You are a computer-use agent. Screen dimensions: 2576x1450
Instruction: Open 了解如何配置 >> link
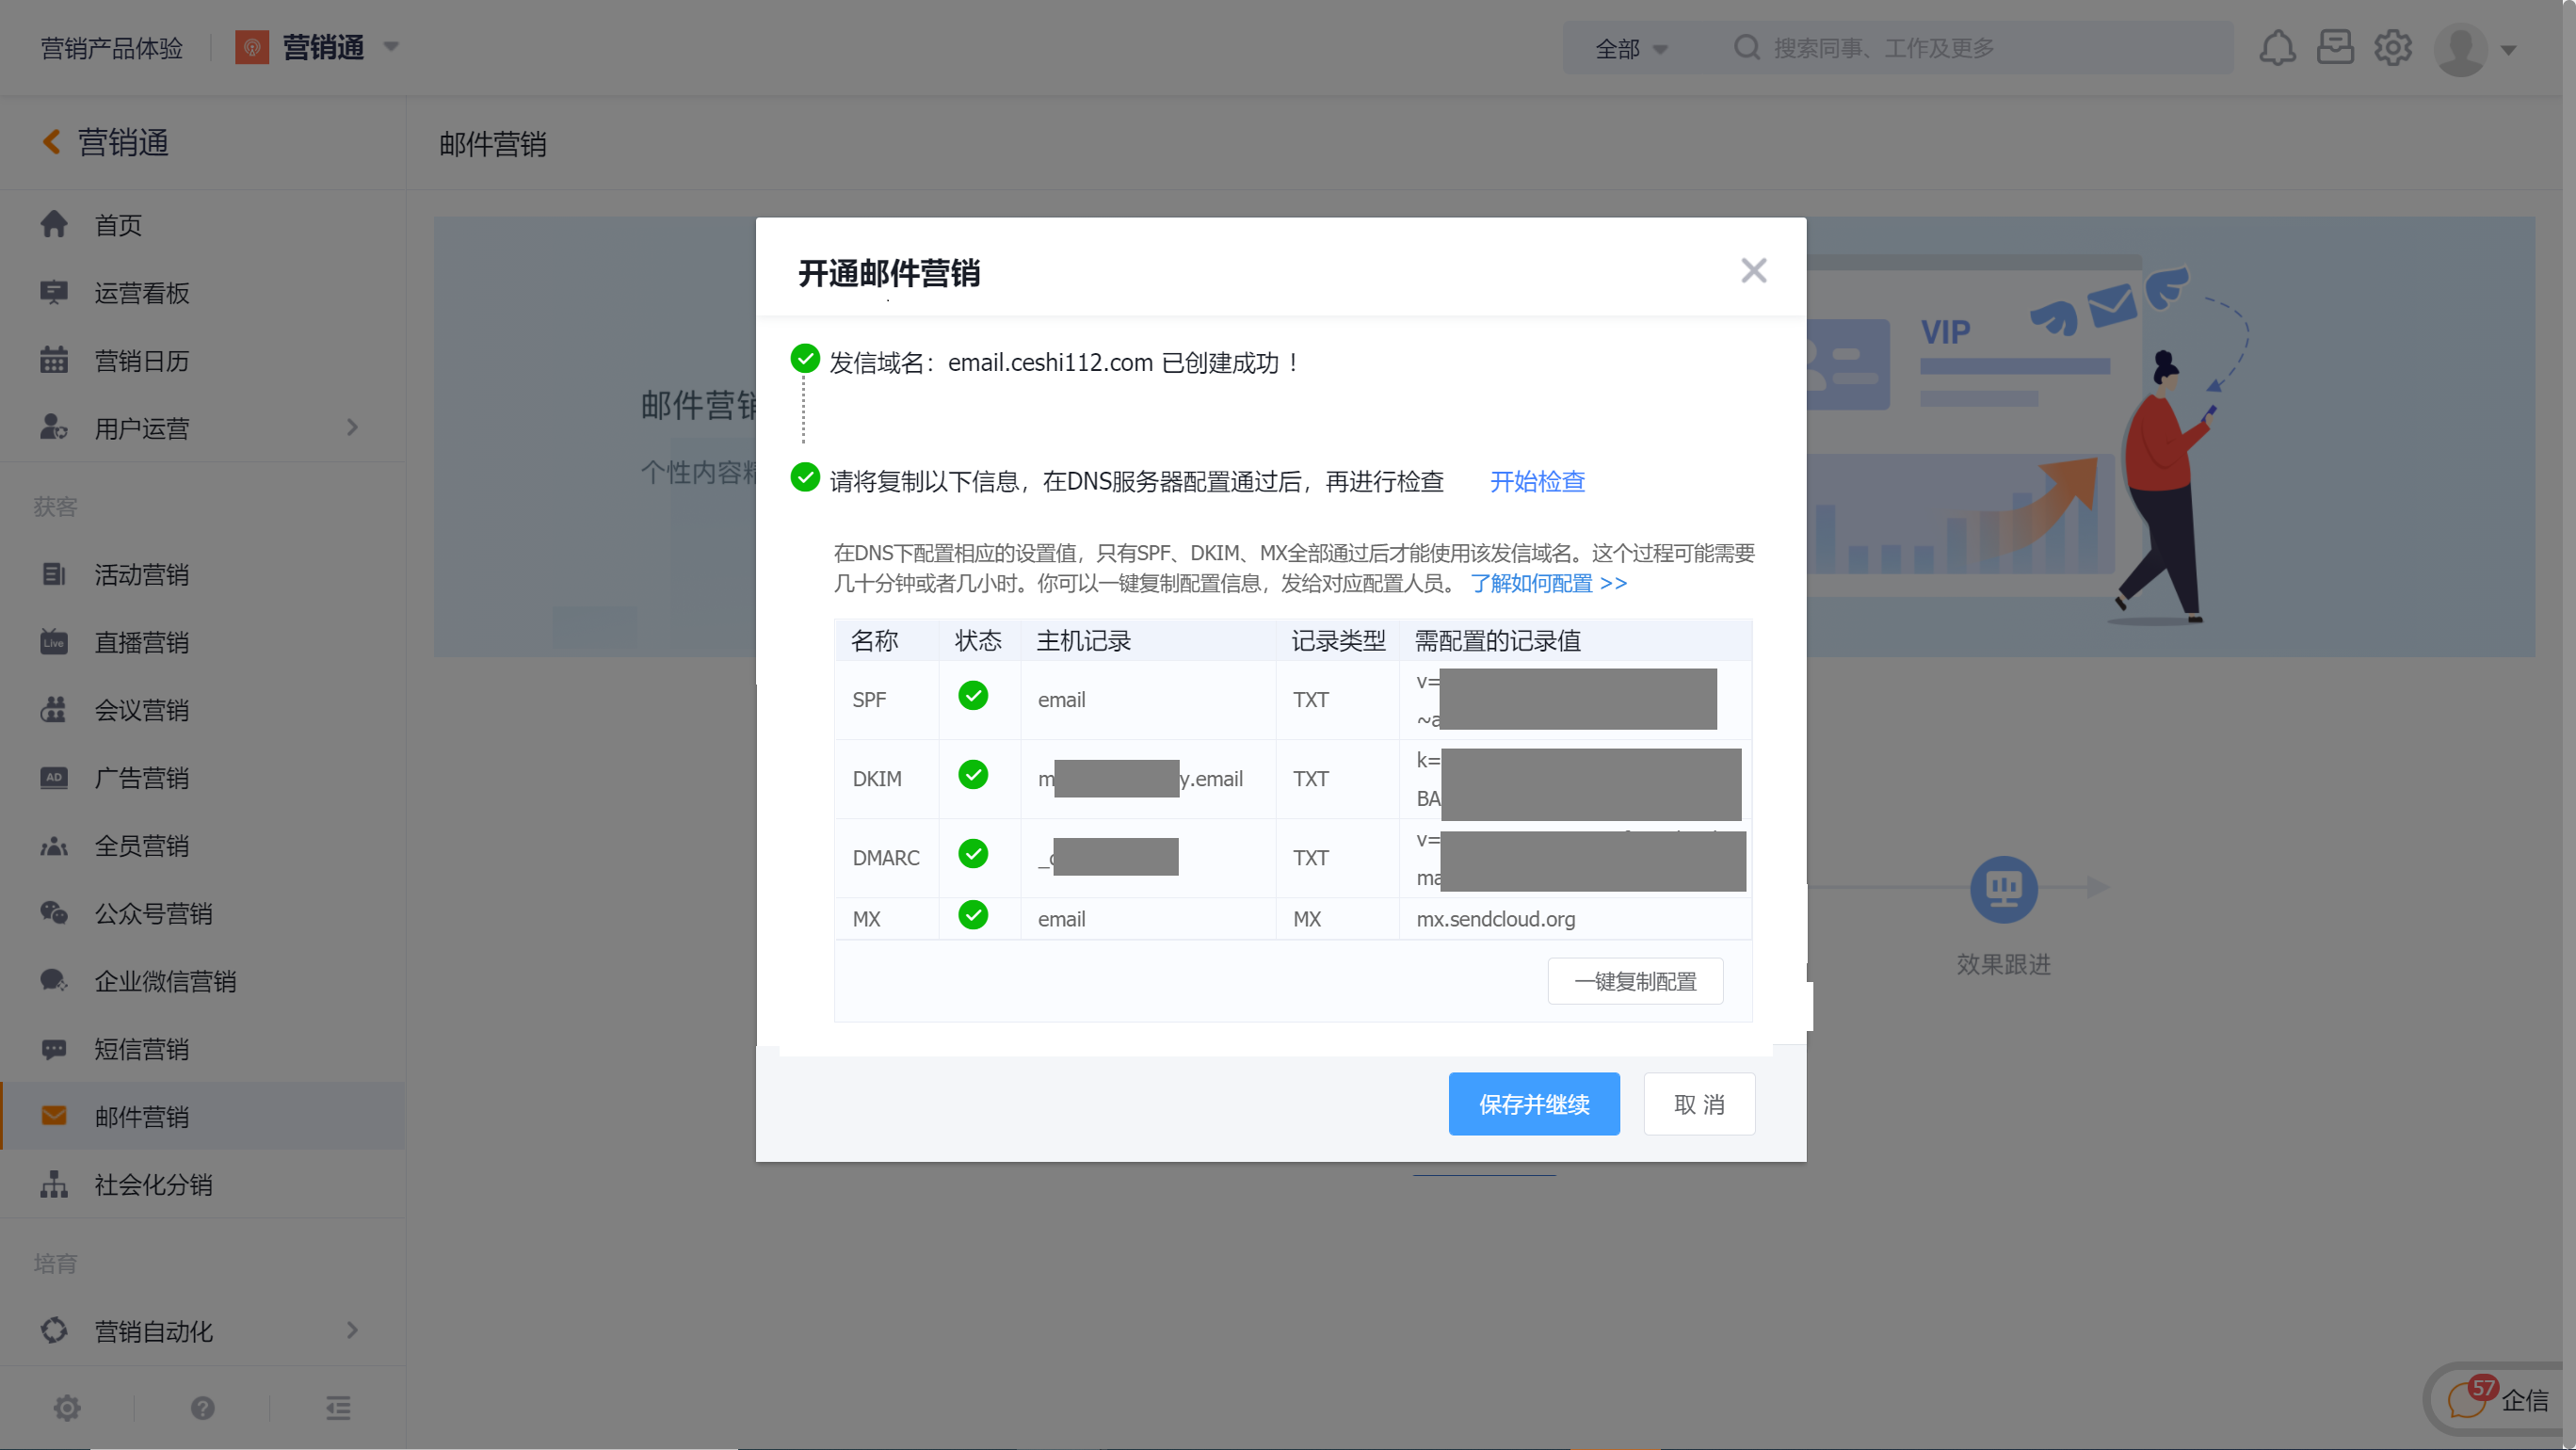pos(1548,583)
